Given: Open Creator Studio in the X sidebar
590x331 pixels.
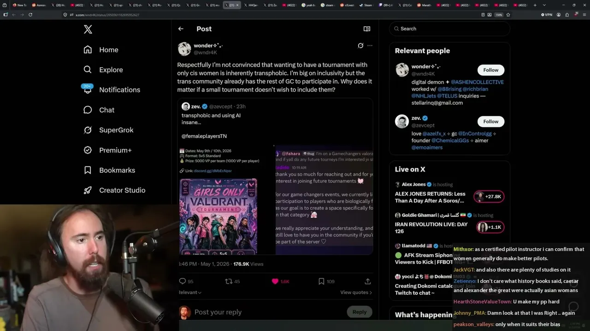Looking at the screenshot, I should point(114,190).
